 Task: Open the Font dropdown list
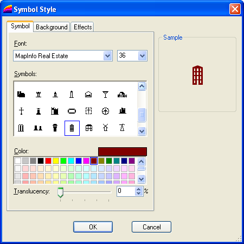pos(107,56)
